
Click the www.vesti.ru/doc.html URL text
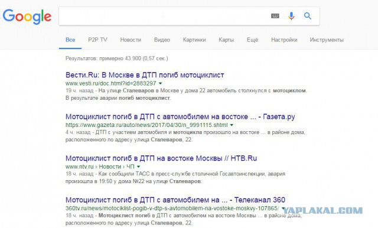[x=110, y=83]
